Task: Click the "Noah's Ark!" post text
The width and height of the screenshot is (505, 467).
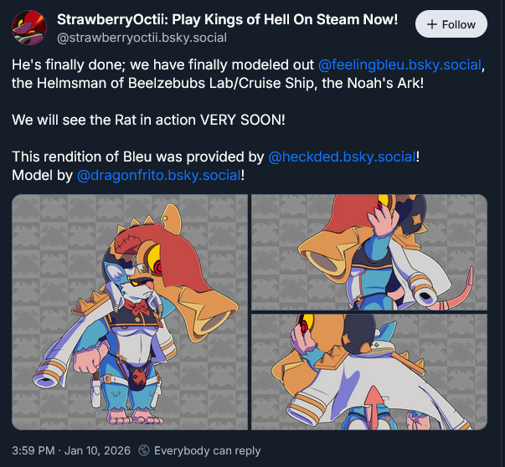Action: coord(385,83)
